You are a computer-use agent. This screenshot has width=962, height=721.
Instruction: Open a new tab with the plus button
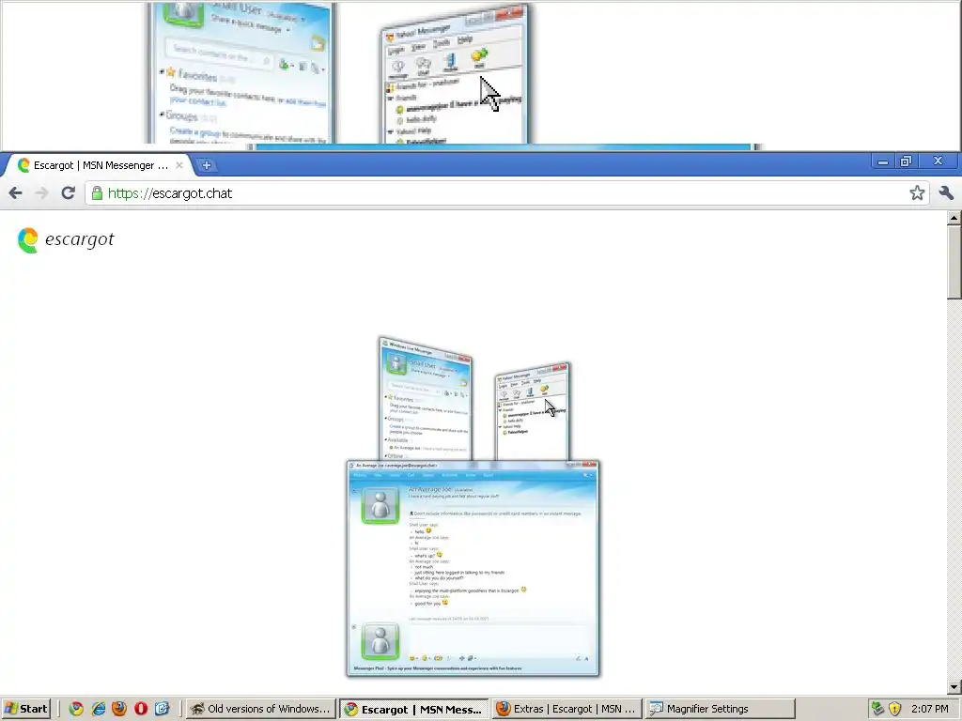206,165
